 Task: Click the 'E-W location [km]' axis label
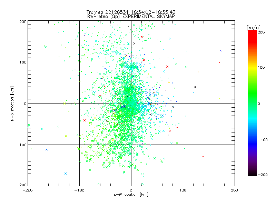point(131,195)
